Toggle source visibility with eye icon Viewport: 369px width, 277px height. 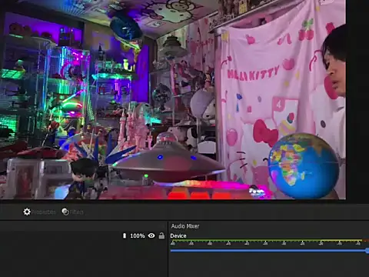tap(151, 235)
